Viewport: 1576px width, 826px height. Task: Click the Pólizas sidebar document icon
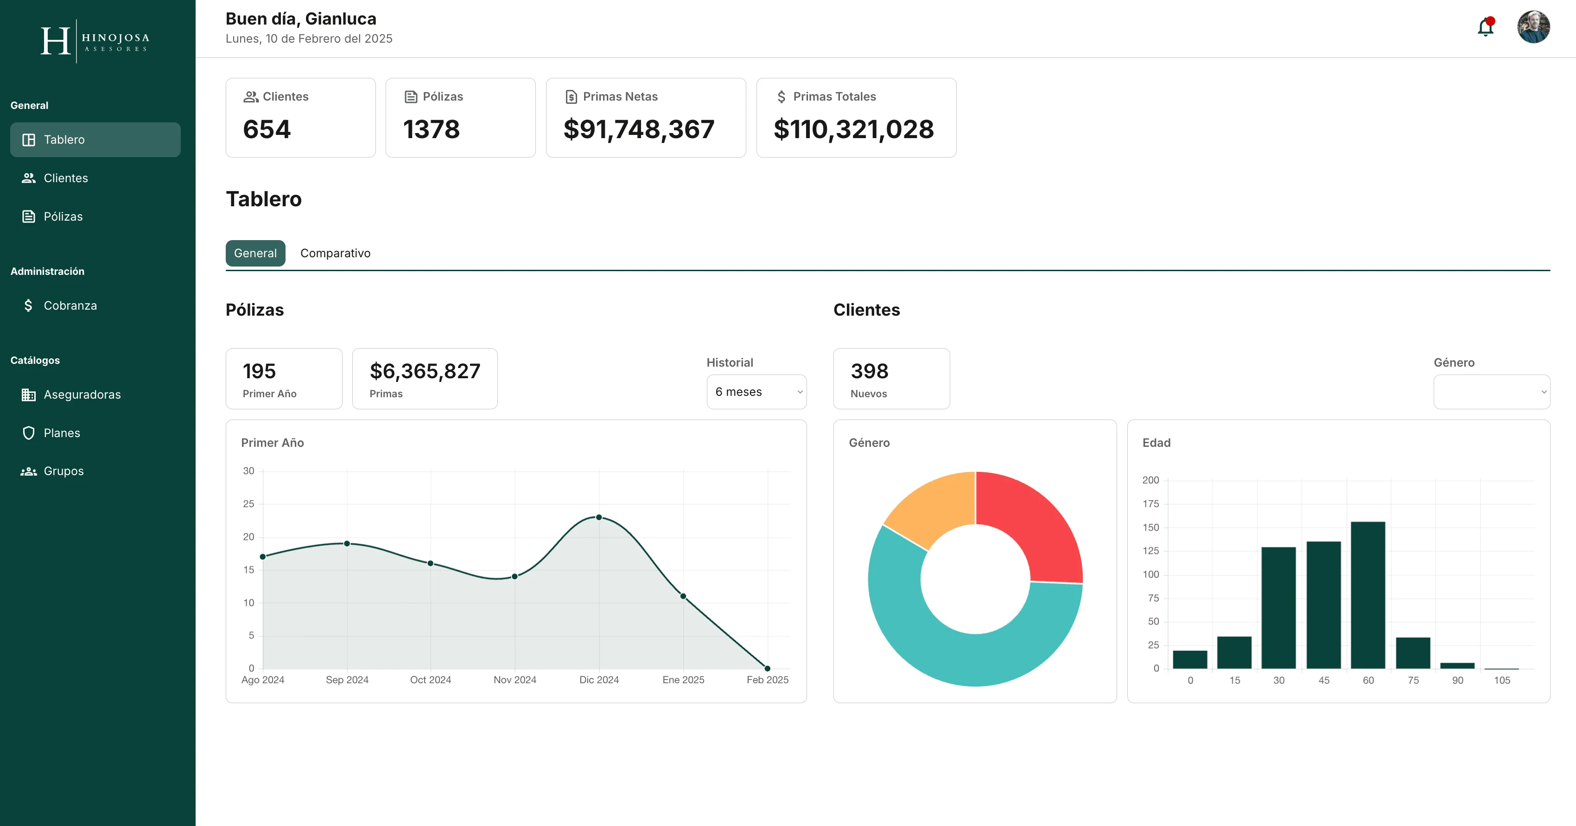coord(29,216)
